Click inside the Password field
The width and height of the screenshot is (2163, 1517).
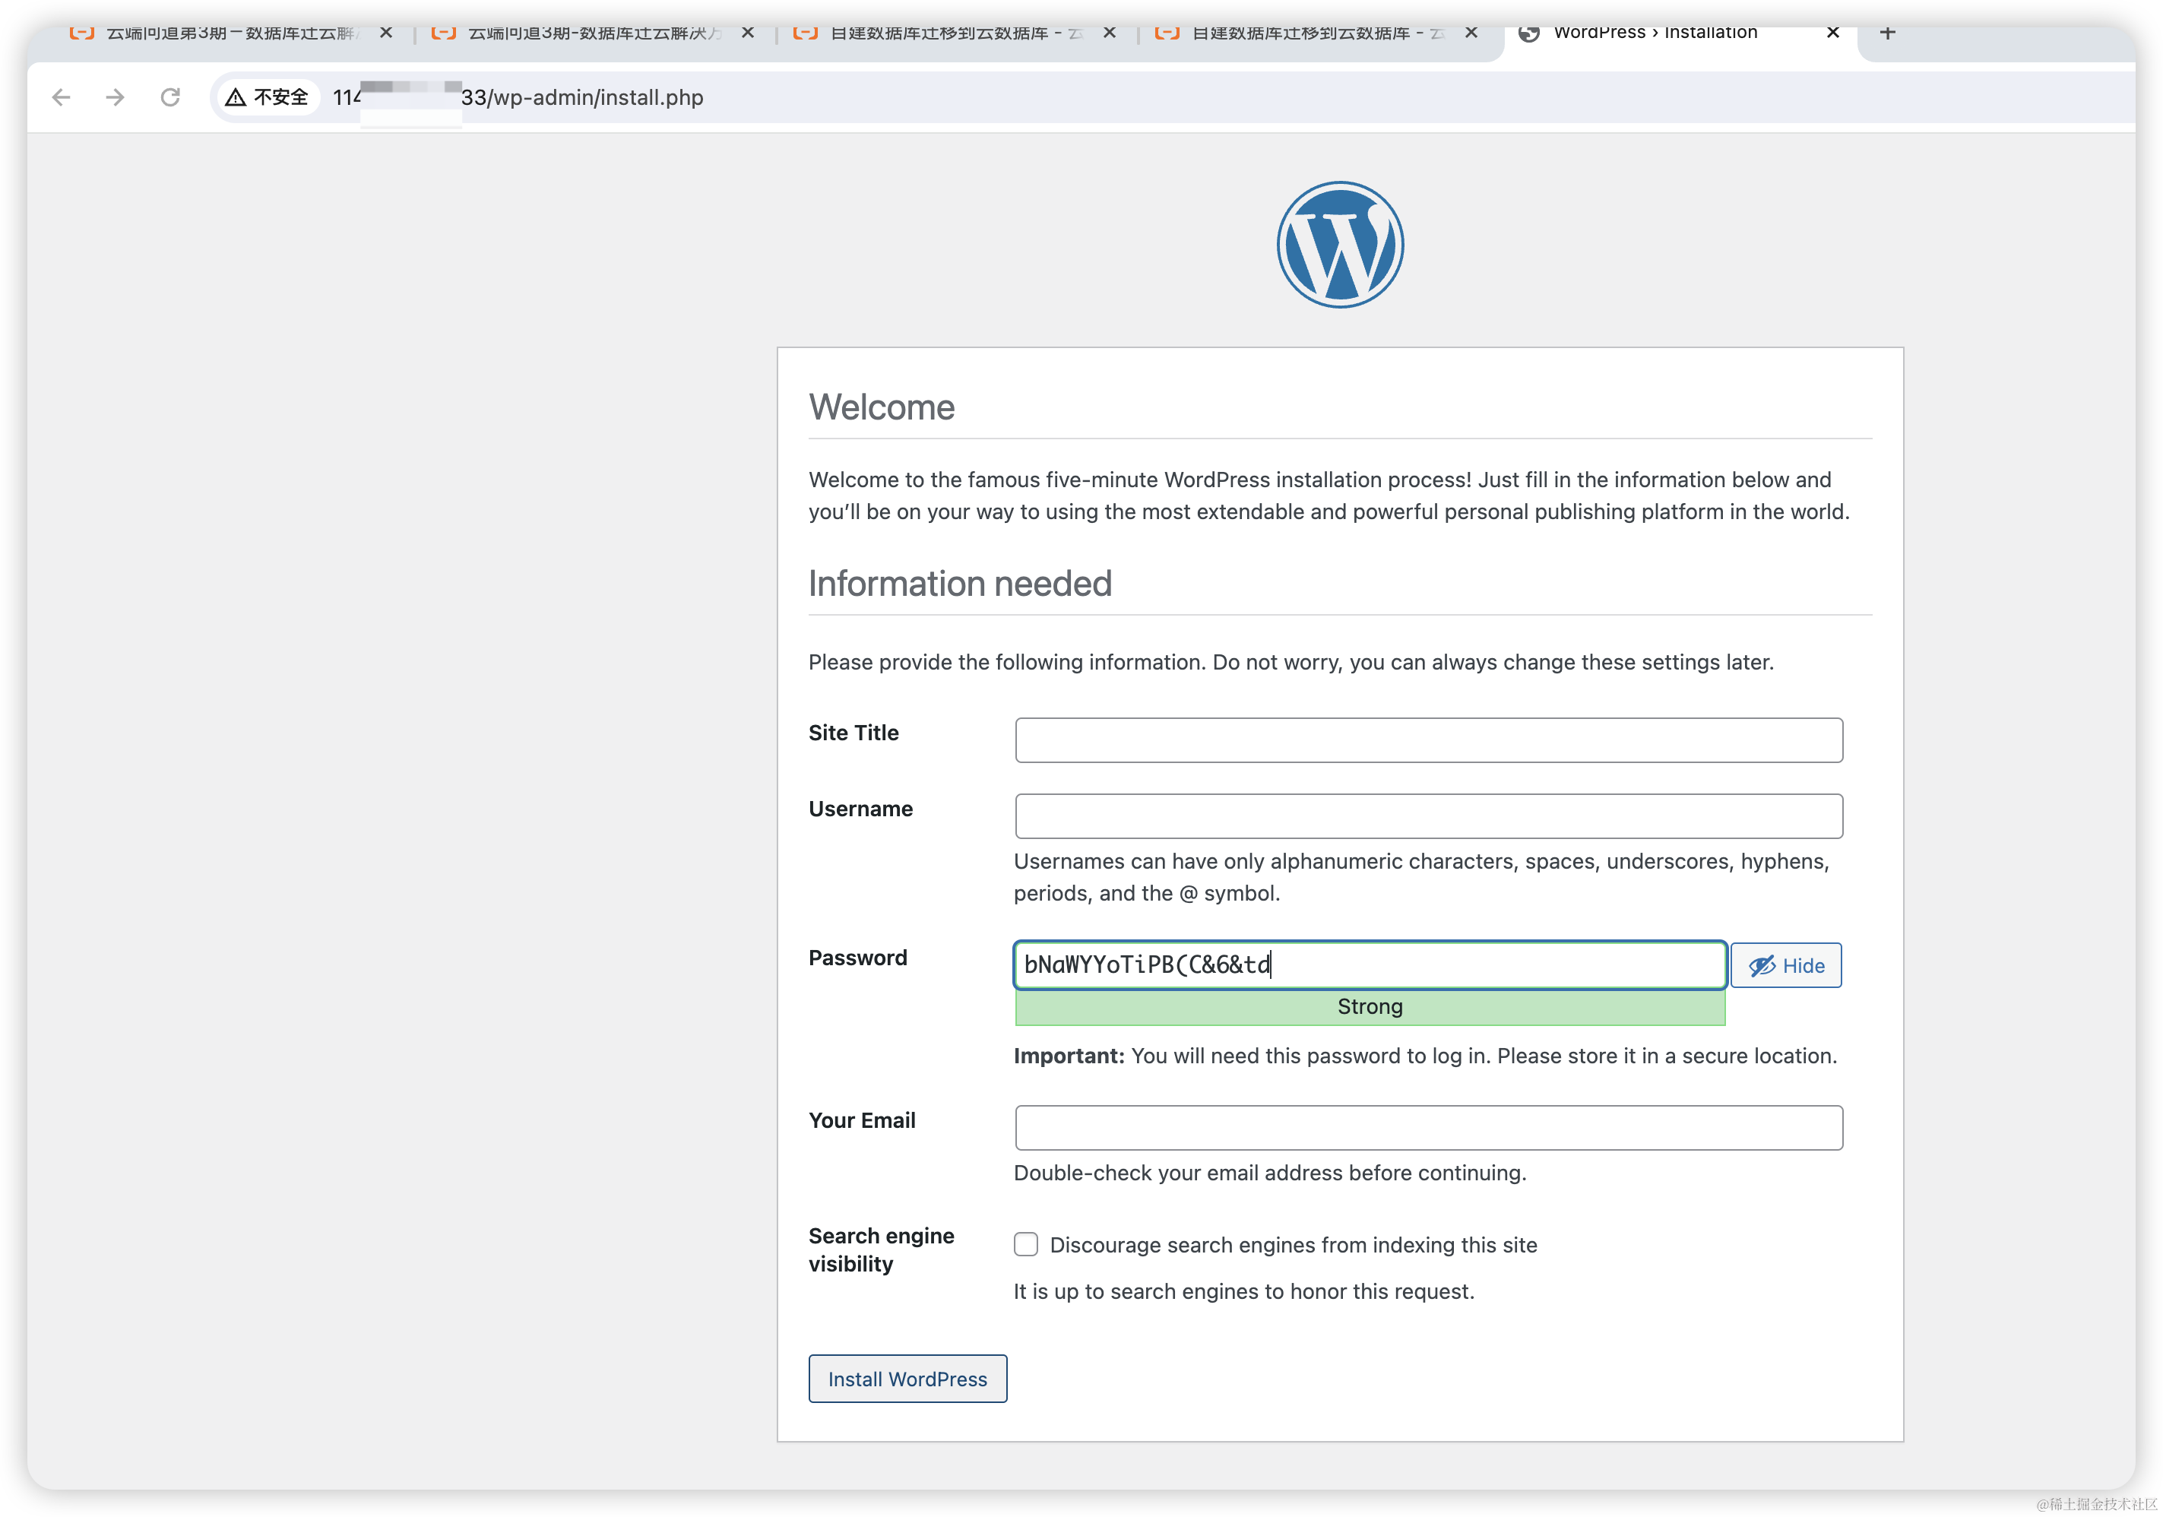(1370, 965)
